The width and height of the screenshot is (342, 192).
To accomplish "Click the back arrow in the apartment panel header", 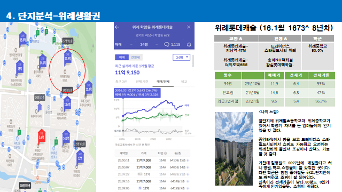I will pos(117,27).
